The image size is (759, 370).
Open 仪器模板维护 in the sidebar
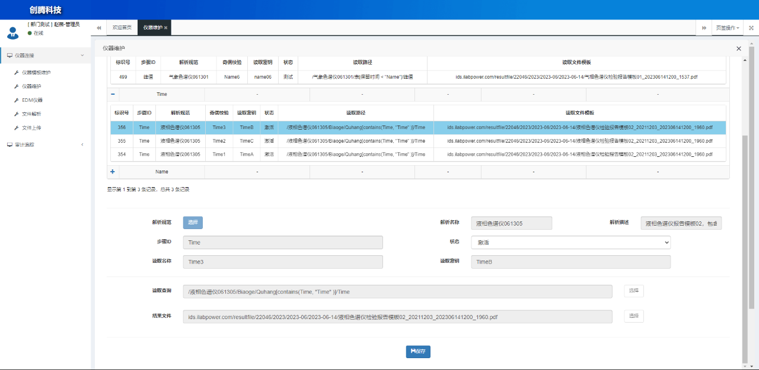point(36,73)
